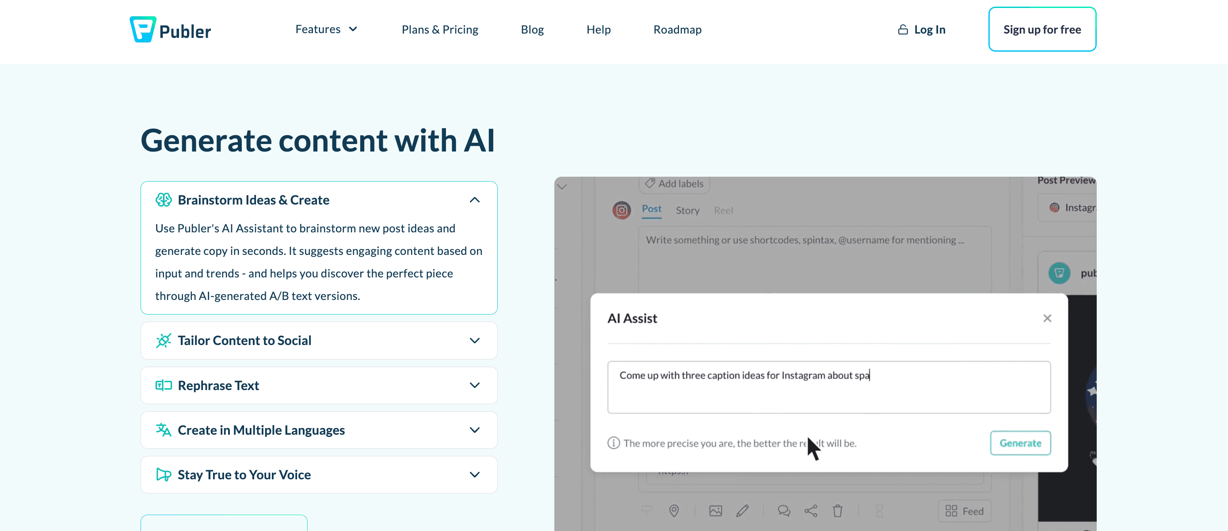Click the trash delete icon
Viewport: 1228px width, 531px height.
pos(837,511)
